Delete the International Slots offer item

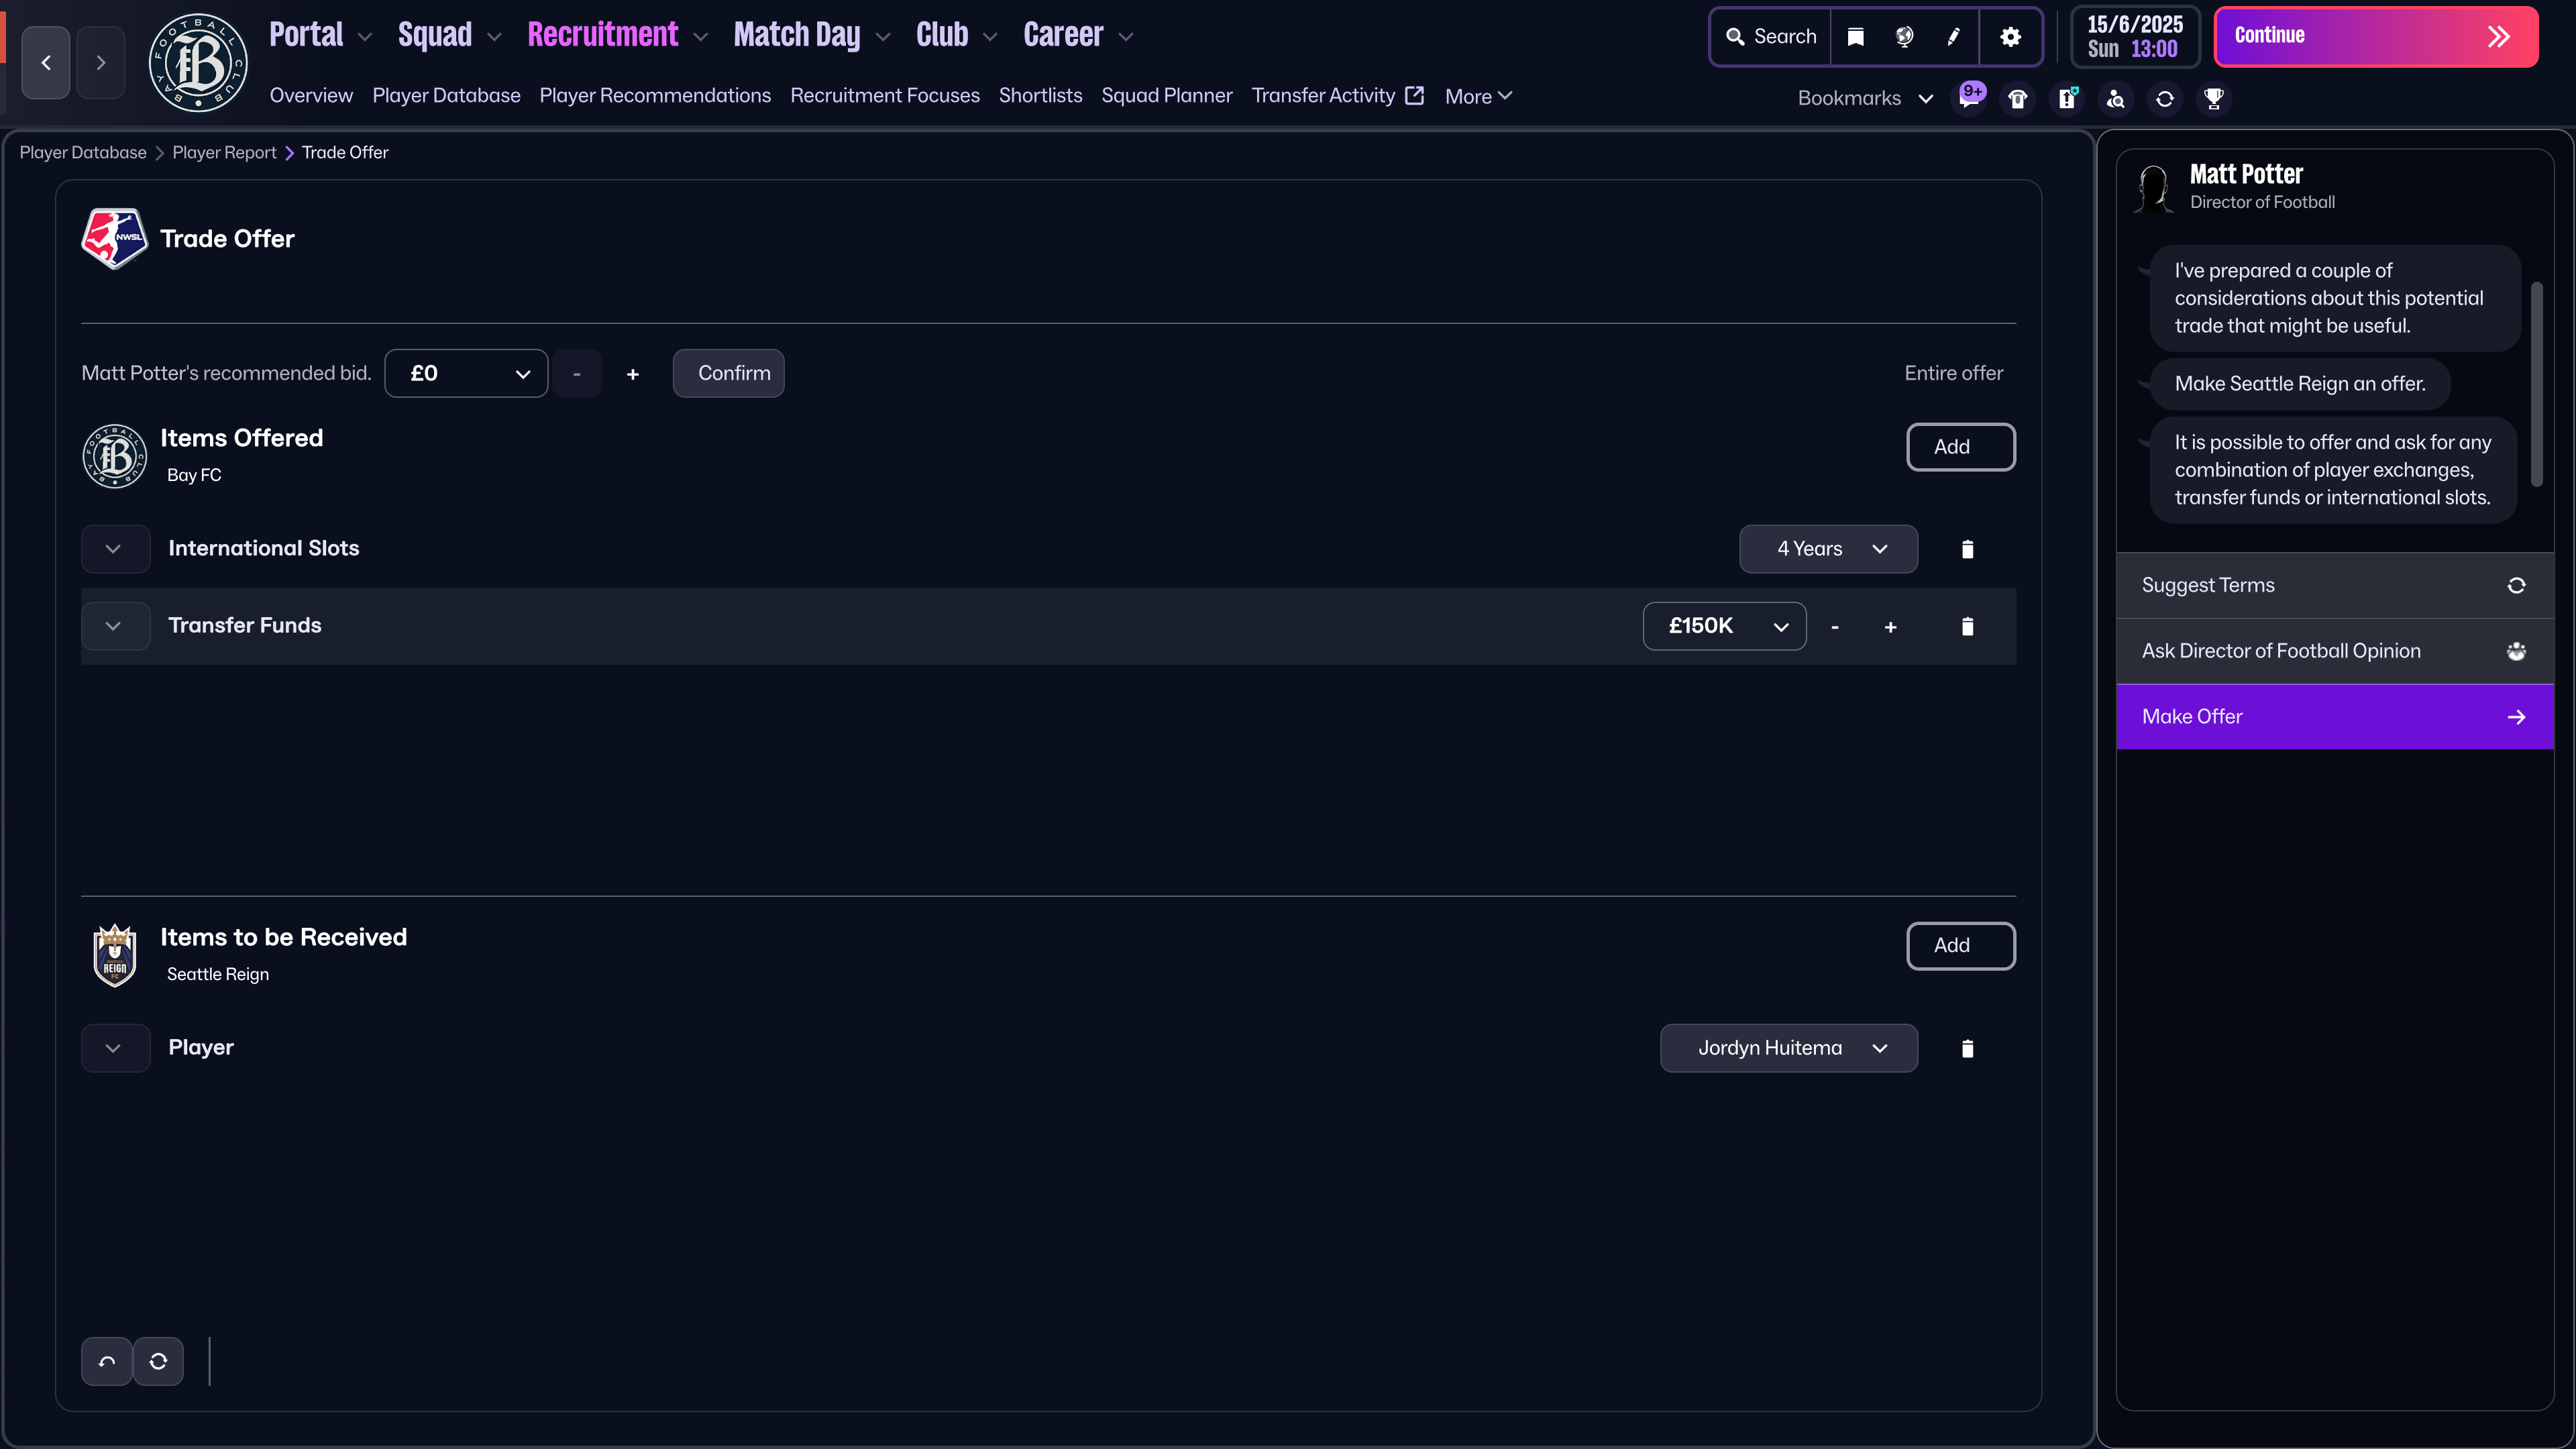pyautogui.click(x=1967, y=549)
